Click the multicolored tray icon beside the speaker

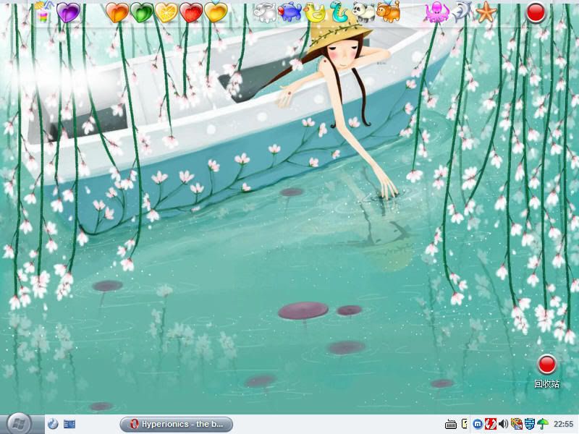517,424
